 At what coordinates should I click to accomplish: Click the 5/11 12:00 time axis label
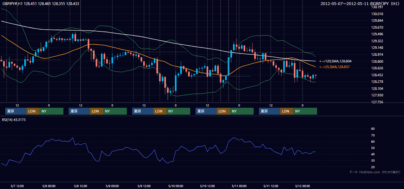(x=271, y=186)
